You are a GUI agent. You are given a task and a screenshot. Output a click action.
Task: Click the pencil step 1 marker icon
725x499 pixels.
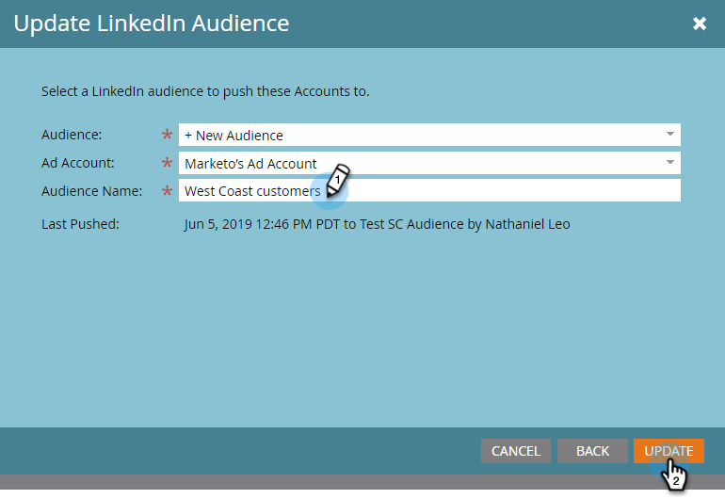(337, 179)
